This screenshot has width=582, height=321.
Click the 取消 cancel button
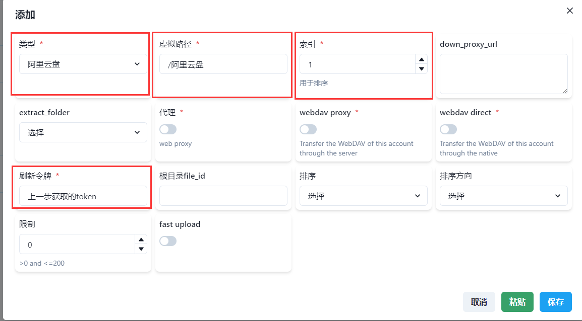[479, 302]
